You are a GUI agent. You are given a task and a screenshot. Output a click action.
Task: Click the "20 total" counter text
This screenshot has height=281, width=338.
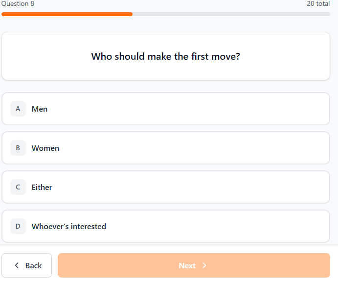[x=318, y=4]
